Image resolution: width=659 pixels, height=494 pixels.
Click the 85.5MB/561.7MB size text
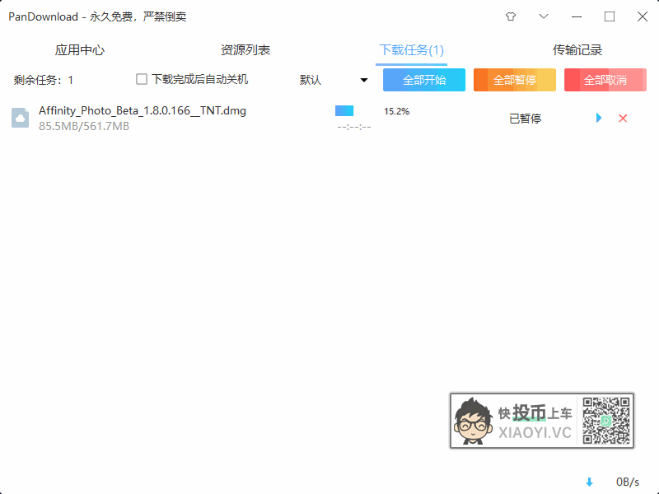84,126
